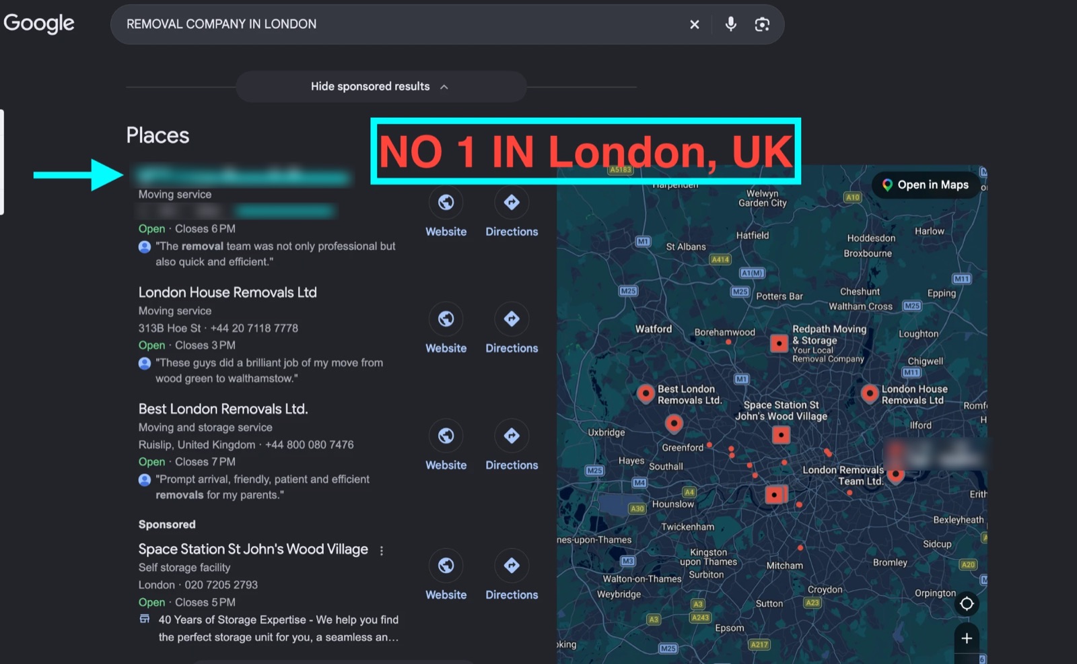This screenshot has height=664, width=1077.
Task: Open Website globe icon for Best London Removals Ltd.
Action: (446, 436)
